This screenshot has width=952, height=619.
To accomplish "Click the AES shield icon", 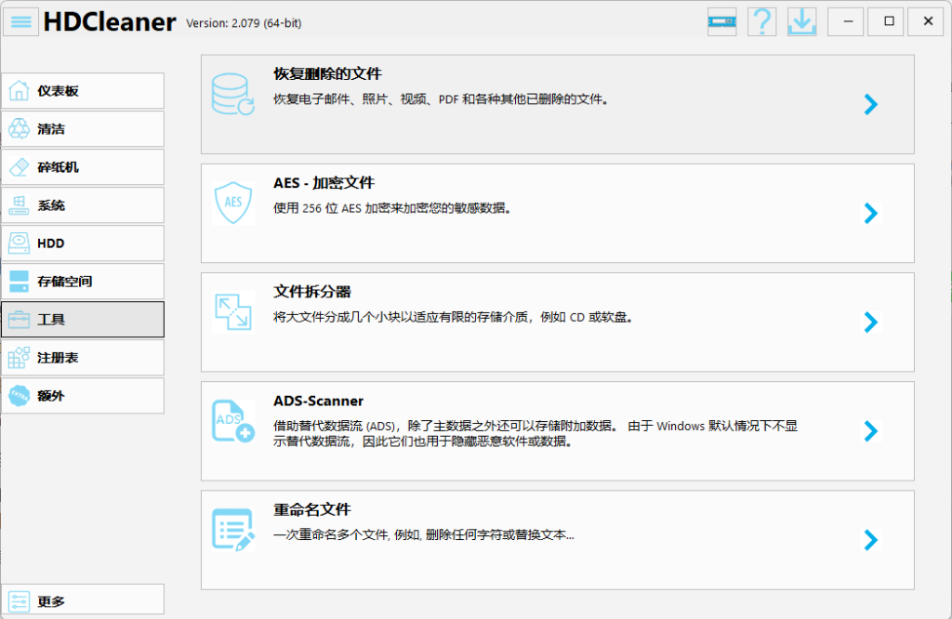I will [232, 204].
